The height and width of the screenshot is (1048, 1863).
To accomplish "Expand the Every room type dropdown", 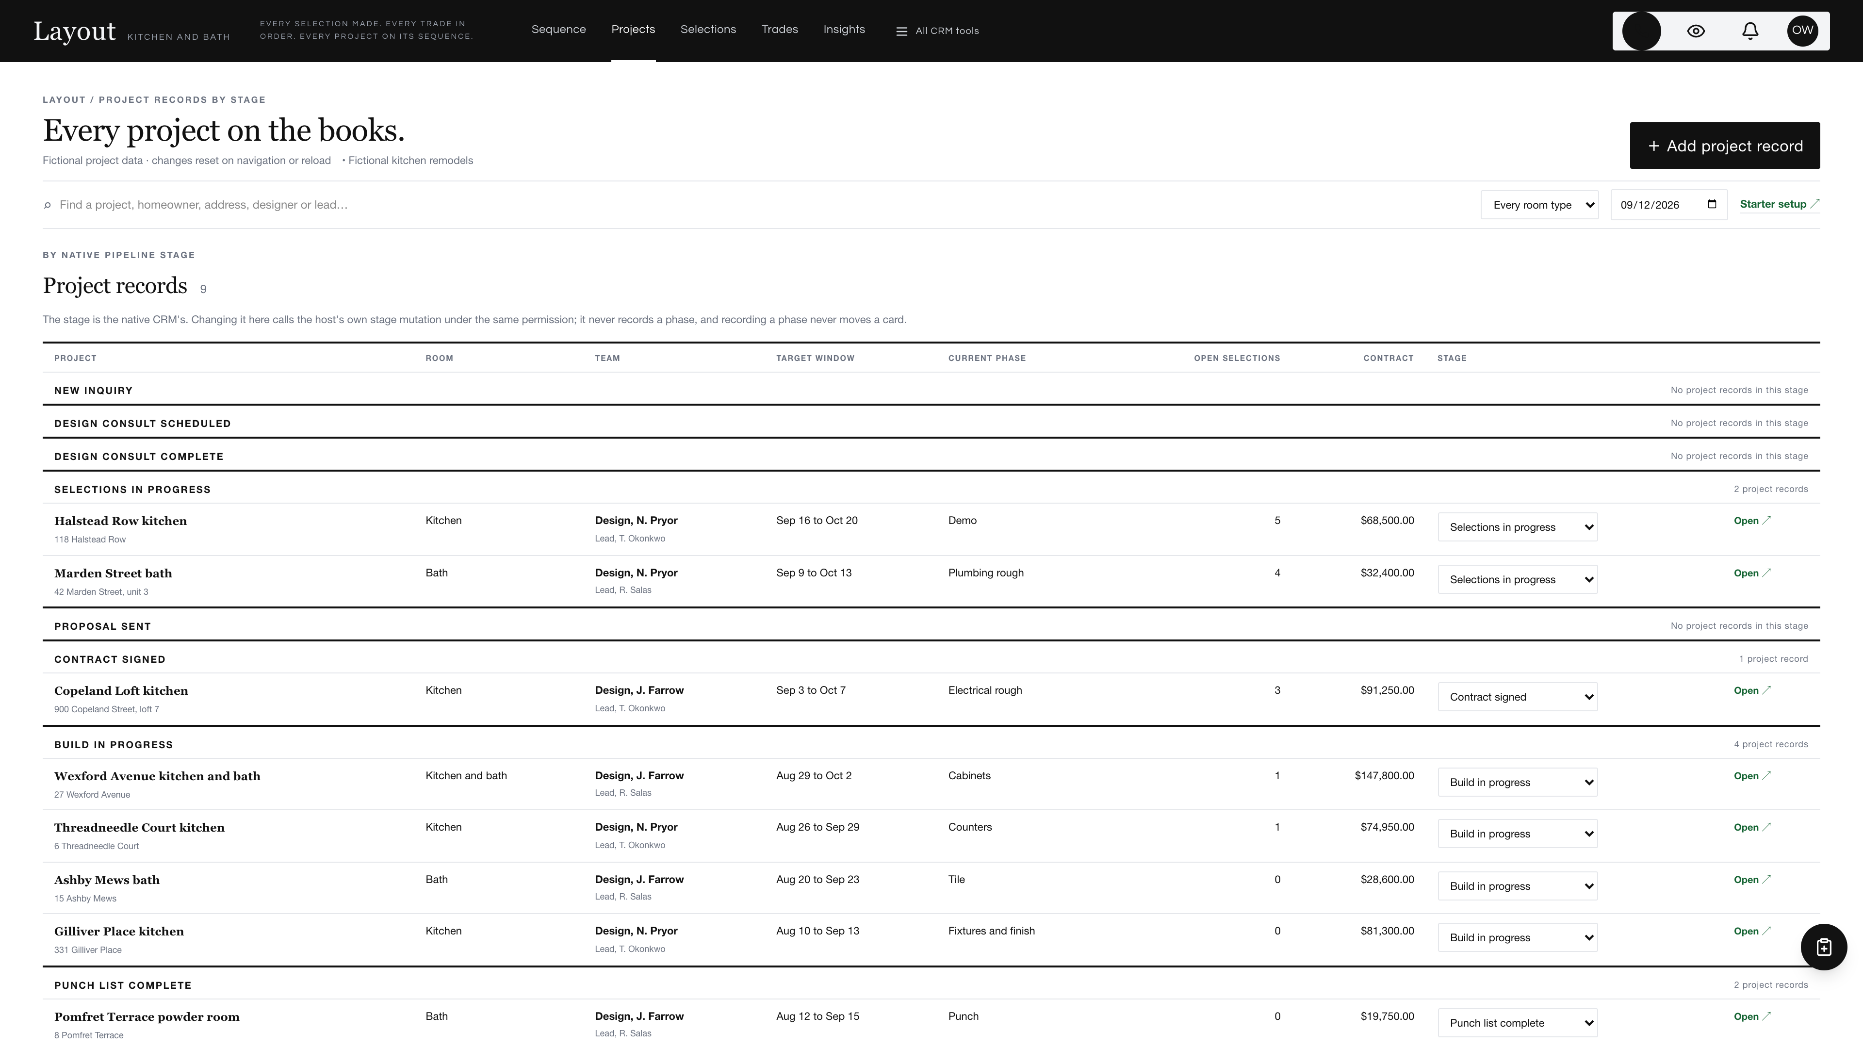I will [1539, 205].
